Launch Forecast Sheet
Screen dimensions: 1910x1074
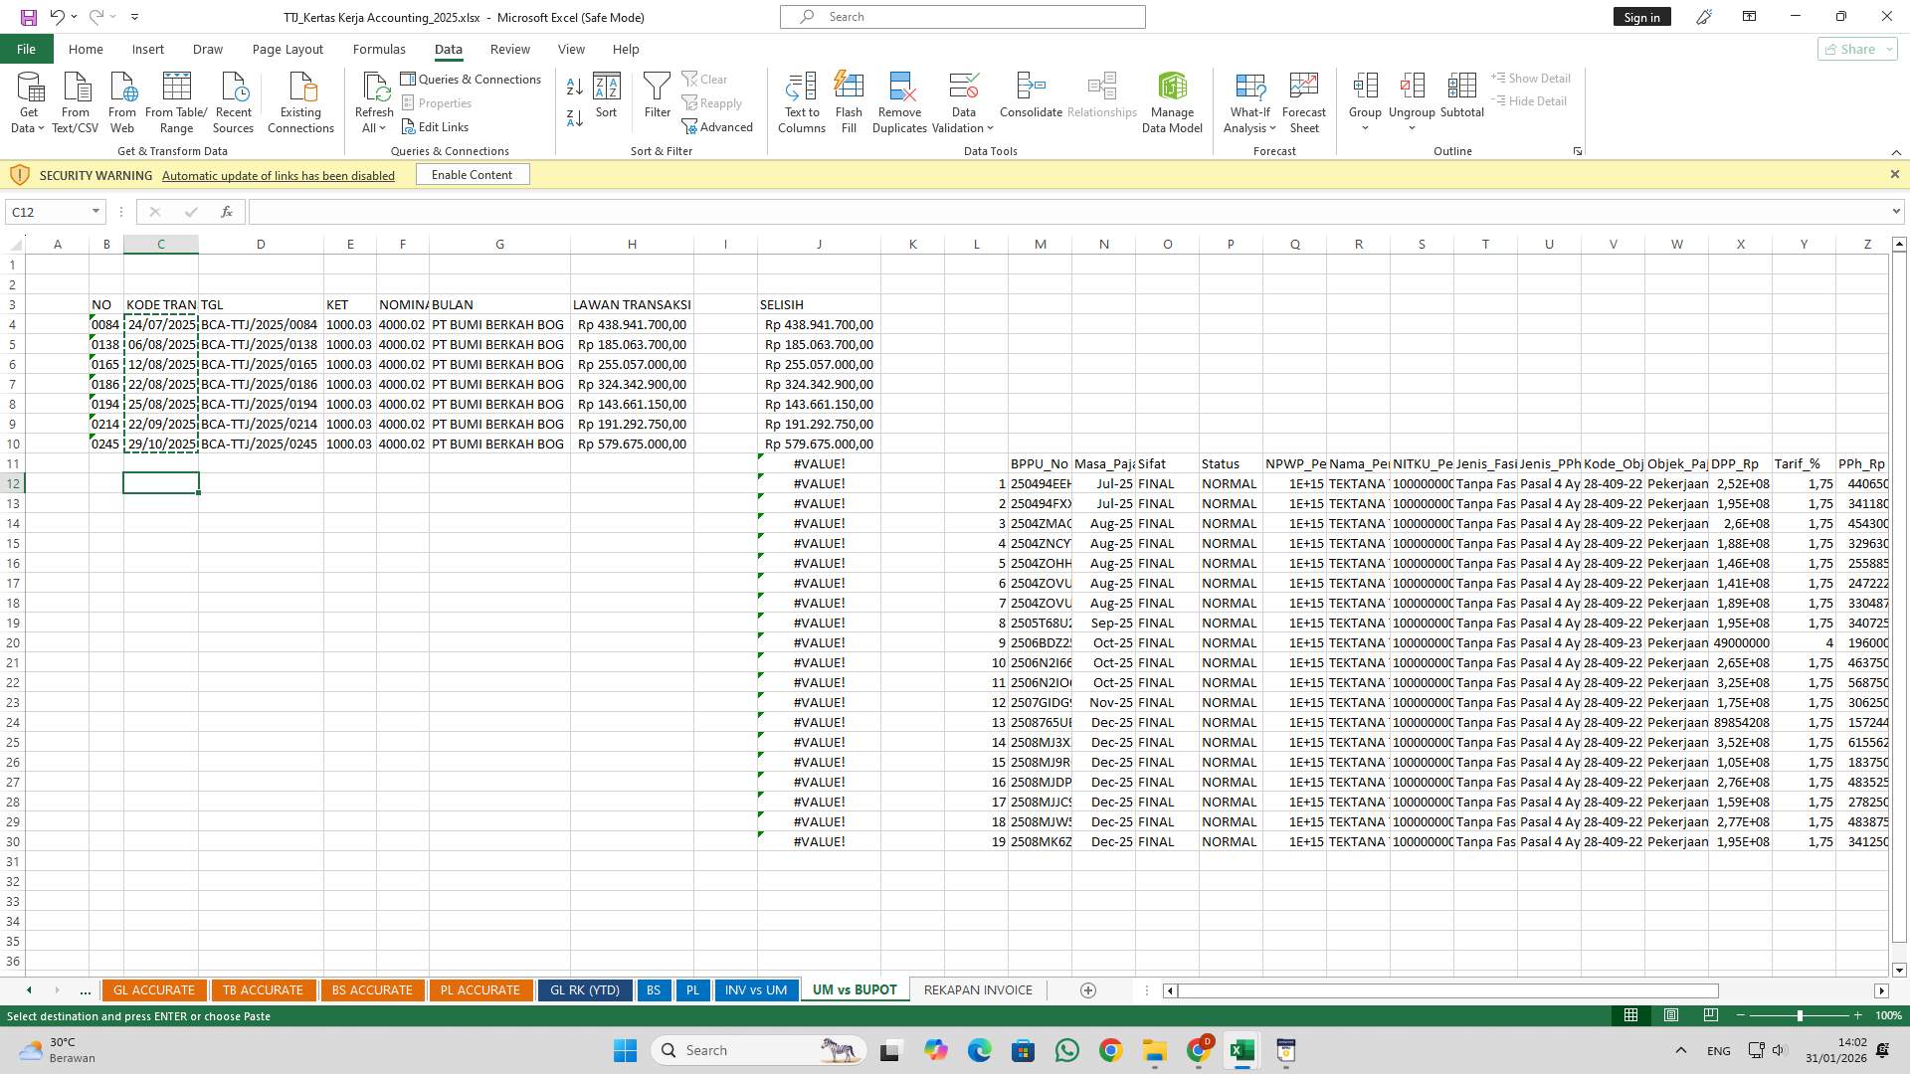1304,99
